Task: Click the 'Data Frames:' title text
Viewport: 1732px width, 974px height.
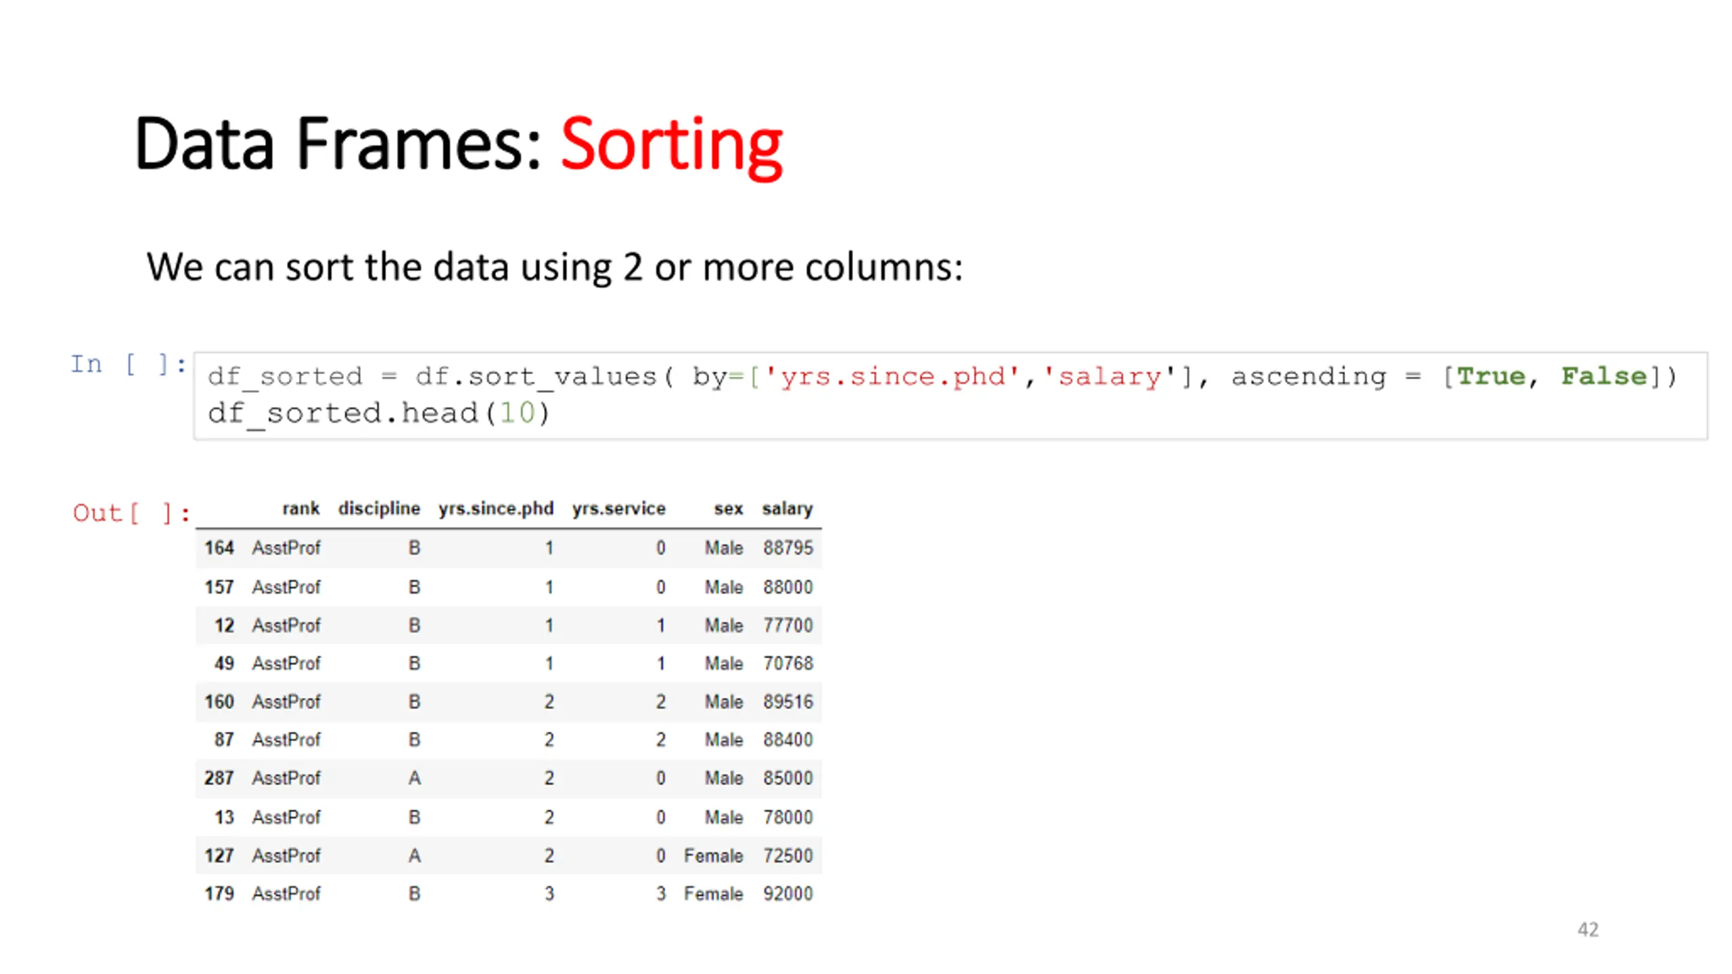Action: click(x=338, y=143)
